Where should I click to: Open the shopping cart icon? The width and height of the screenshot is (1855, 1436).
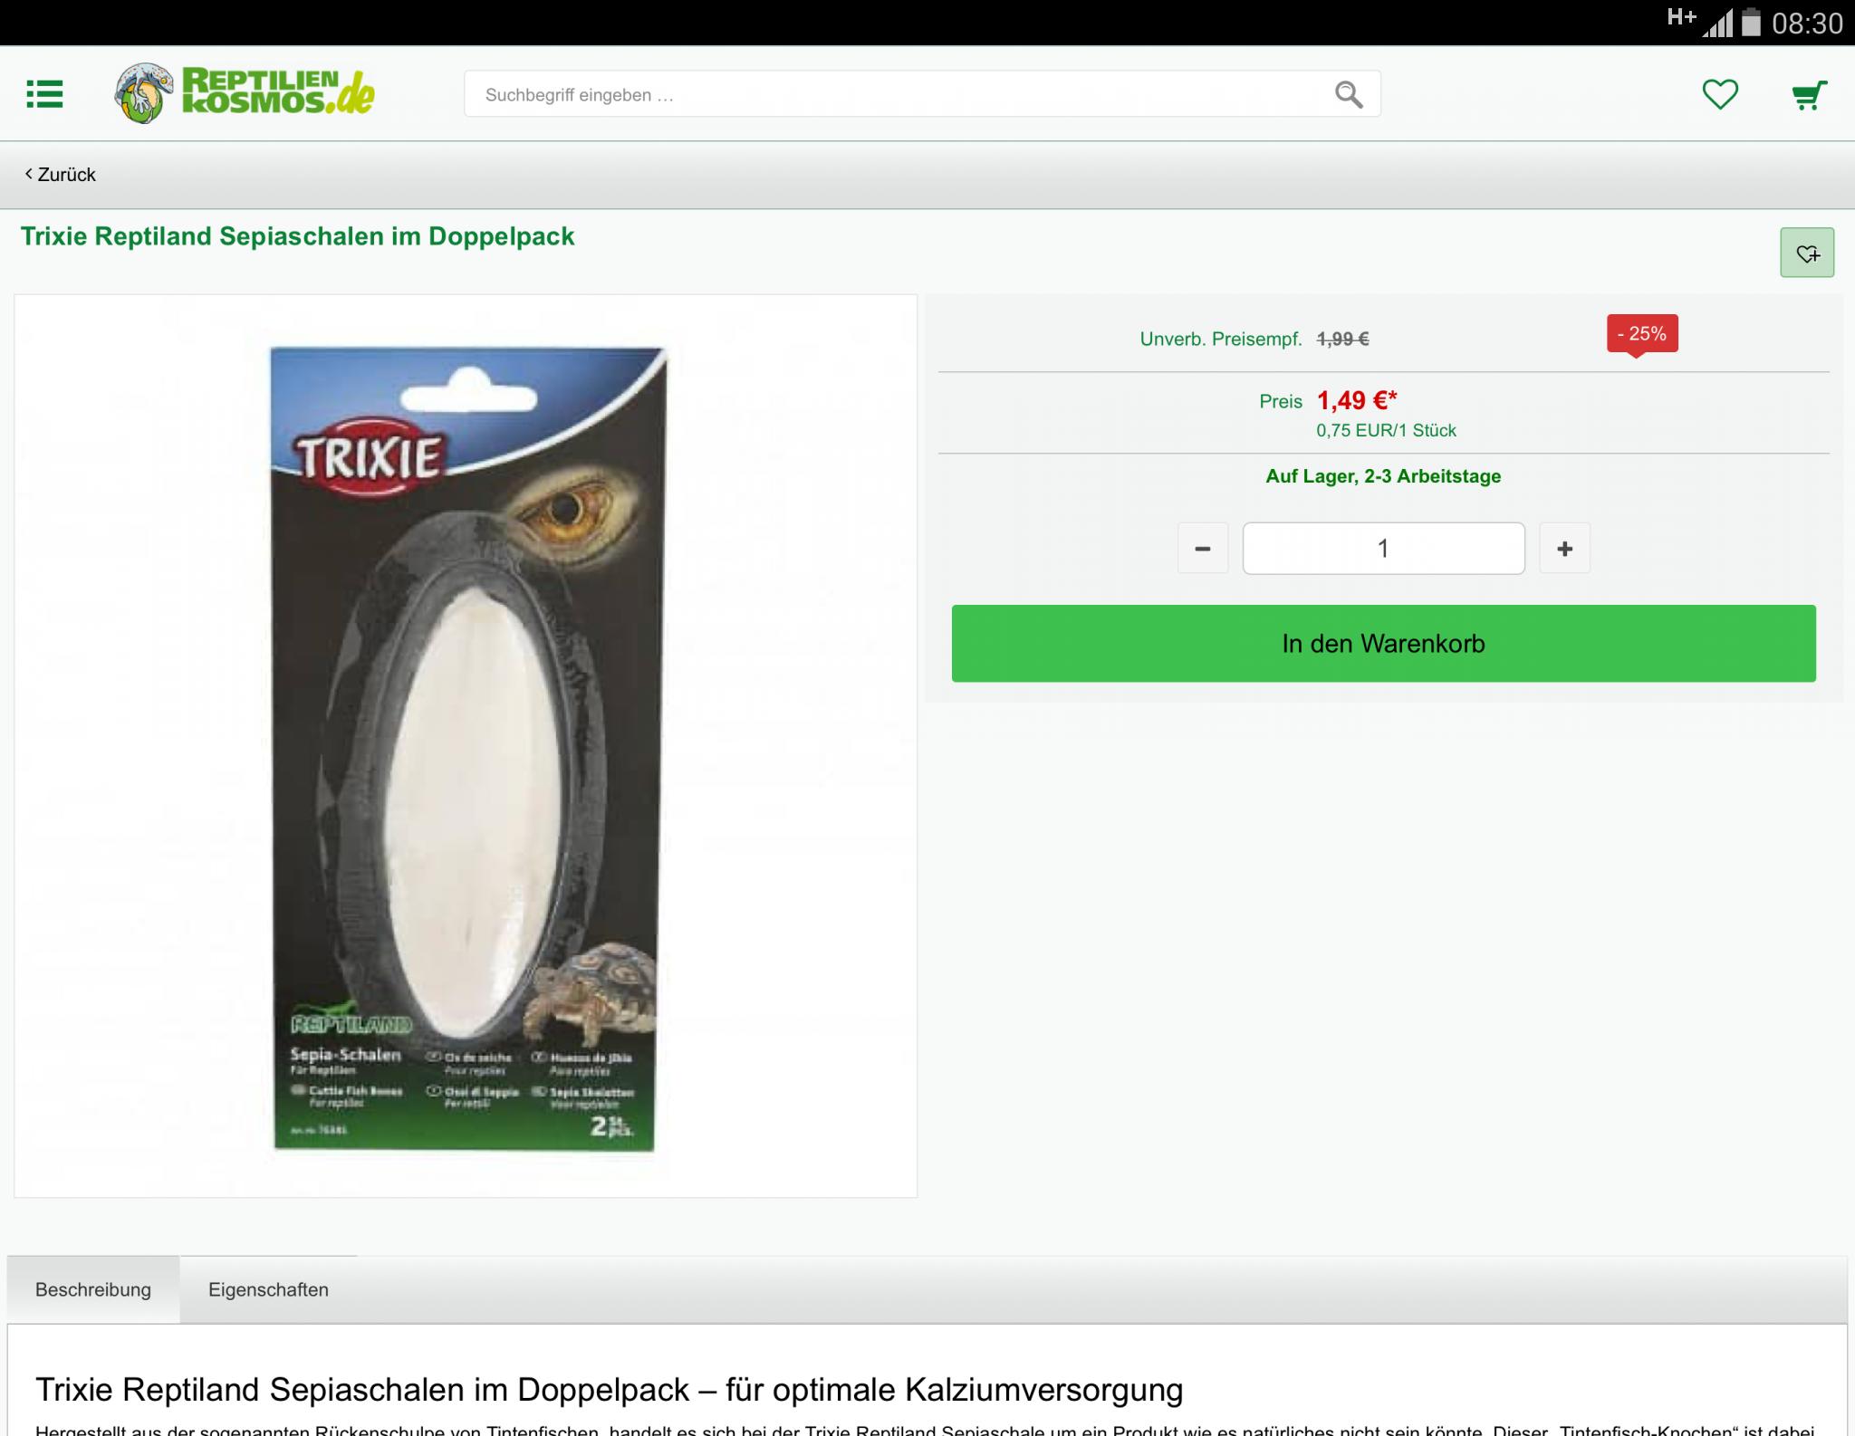pos(1809,95)
